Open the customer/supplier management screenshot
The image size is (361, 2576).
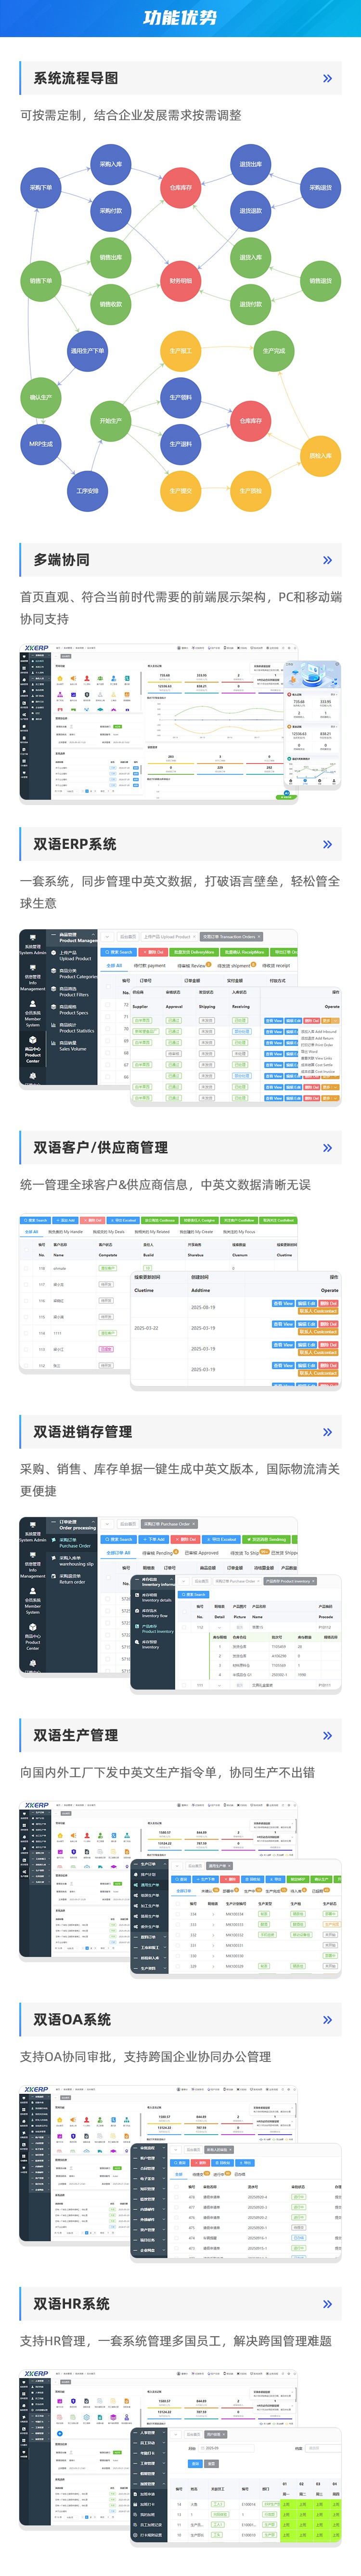coord(180,1299)
